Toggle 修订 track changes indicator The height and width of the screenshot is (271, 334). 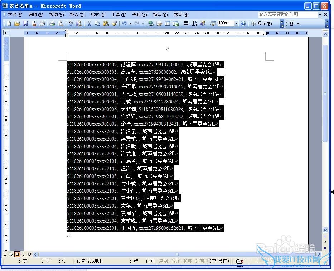(175, 261)
